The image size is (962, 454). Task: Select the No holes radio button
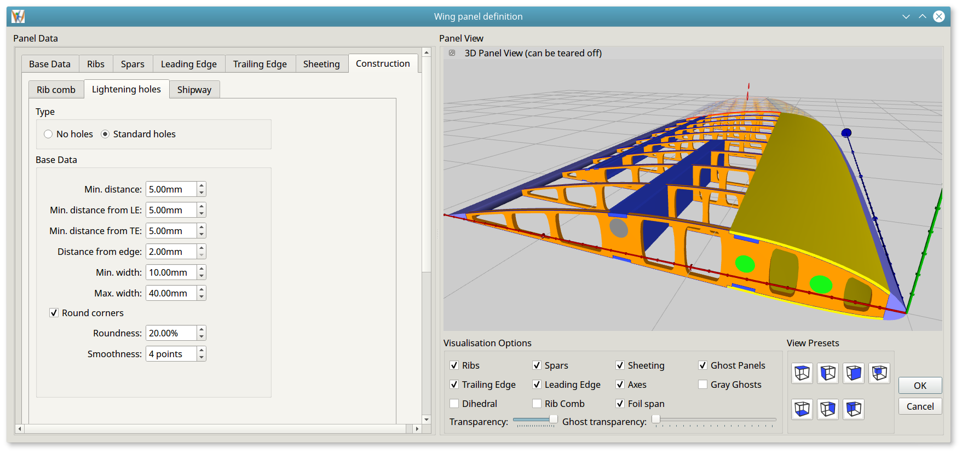[48, 134]
